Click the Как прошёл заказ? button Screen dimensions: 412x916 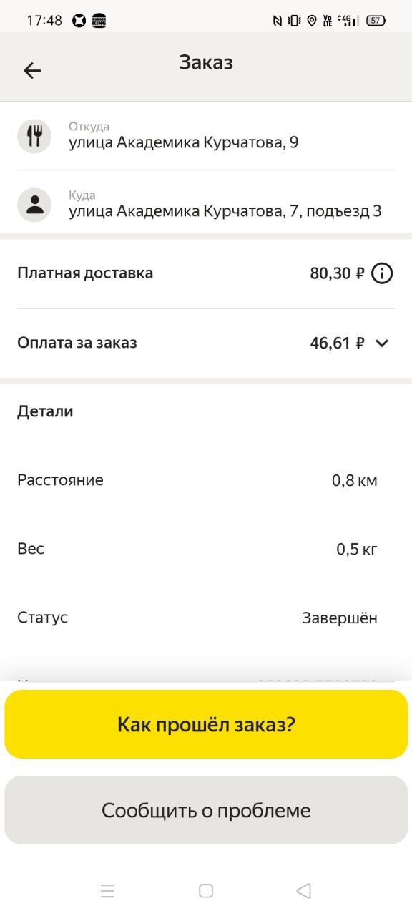(206, 724)
